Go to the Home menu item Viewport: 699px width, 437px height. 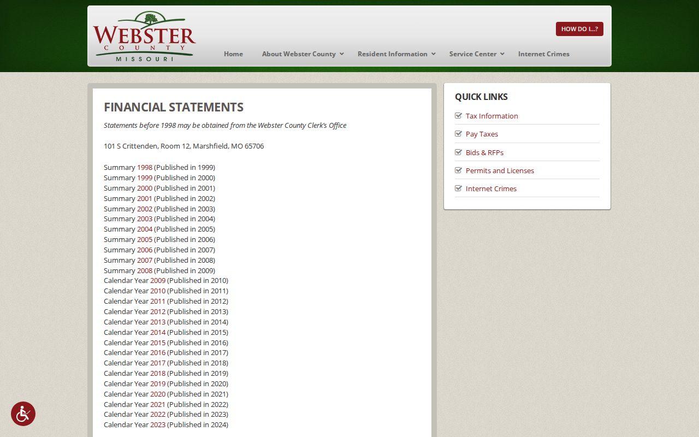click(x=233, y=54)
